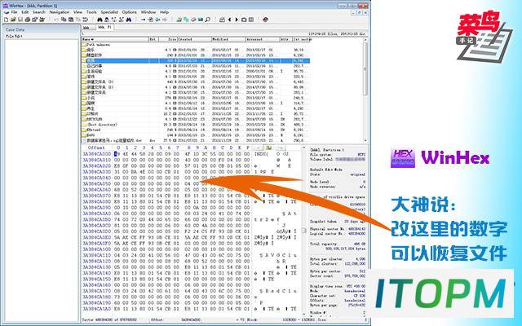This screenshot has width=522, height=326.
Task: Sort by the Accessed column header
Action: pyautogui.click(x=263, y=39)
